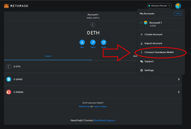Click the MANA token icon
The width and height of the screenshot is (191, 129).
[x=9, y=92]
